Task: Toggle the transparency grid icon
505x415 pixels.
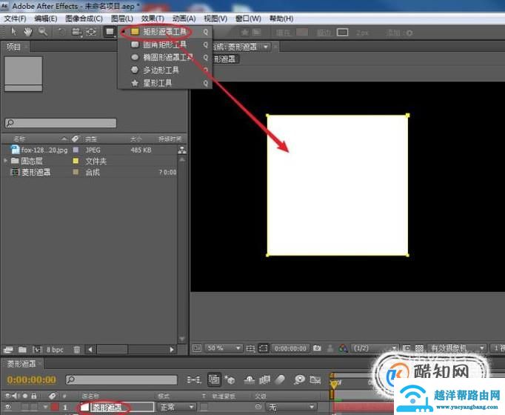Action: click(419, 348)
